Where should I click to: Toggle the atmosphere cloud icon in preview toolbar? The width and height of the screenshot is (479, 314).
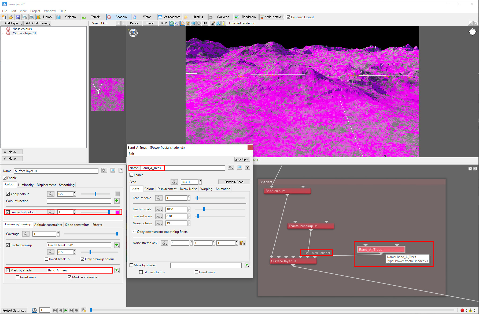[177, 23]
